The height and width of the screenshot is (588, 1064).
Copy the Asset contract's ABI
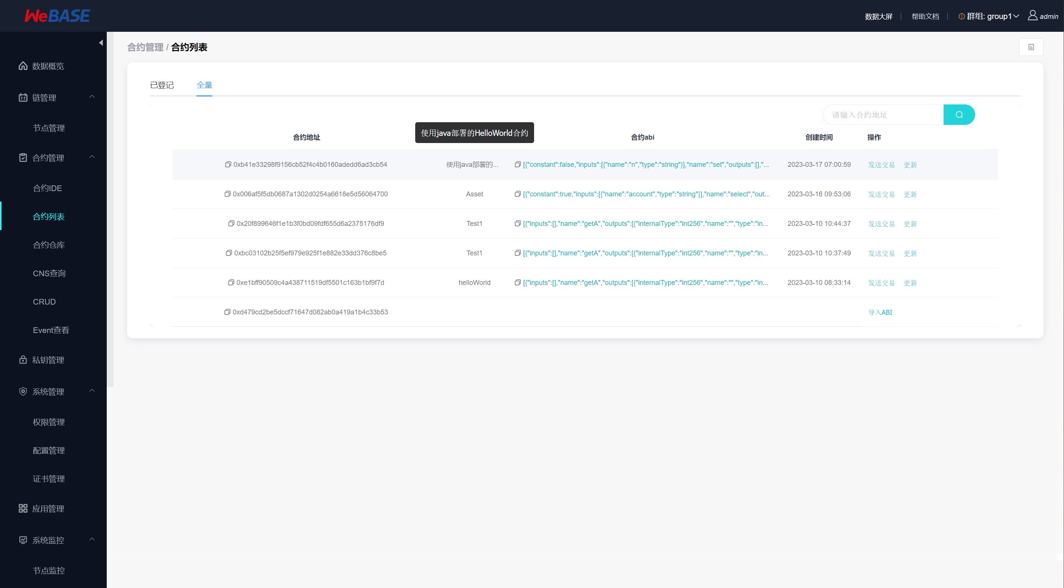tap(517, 194)
